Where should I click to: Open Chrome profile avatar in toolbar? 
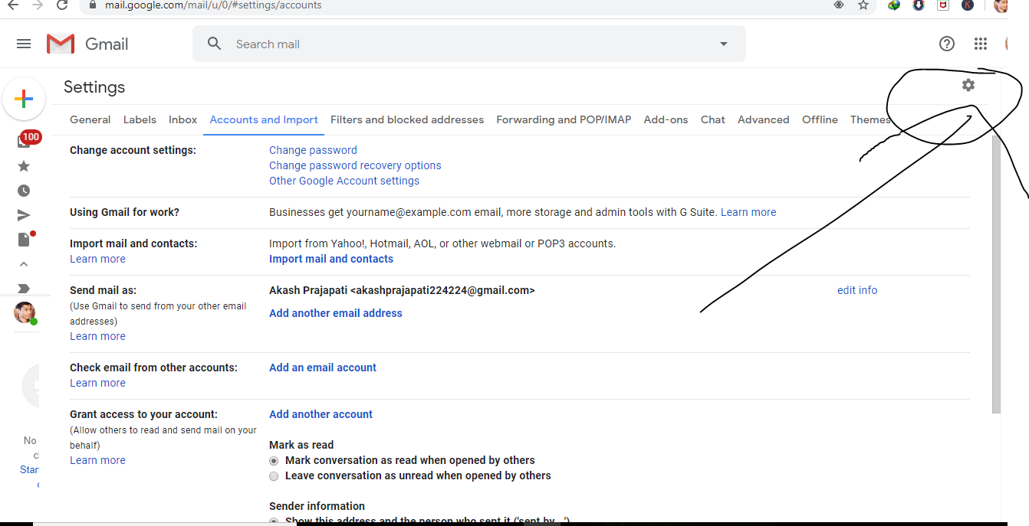(1001, 5)
